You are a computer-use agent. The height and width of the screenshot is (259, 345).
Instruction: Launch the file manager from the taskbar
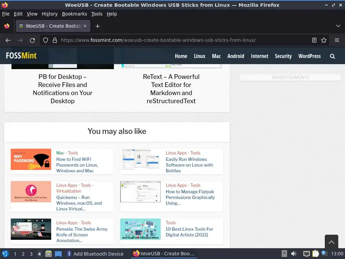coord(49,254)
